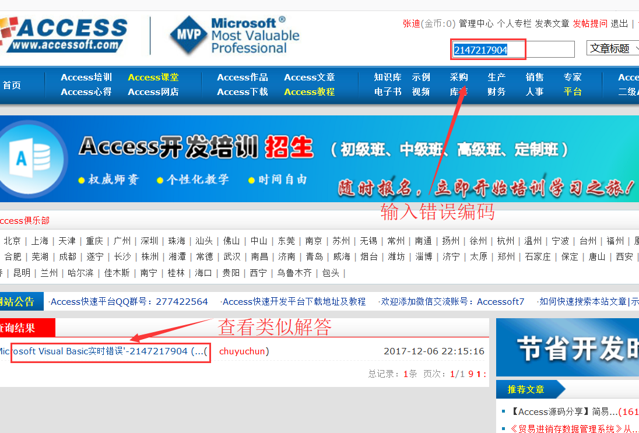This screenshot has width=639, height=433.
Task: Choose 成都 city link
Action: [x=68, y=256]
